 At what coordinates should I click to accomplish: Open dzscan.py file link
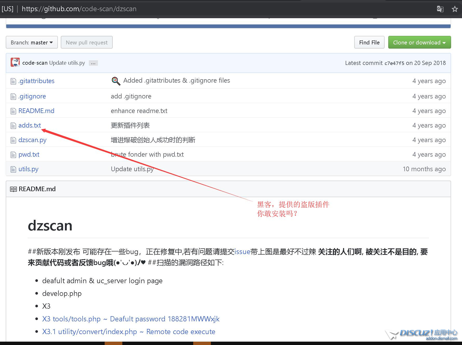(x=32, y=140)
